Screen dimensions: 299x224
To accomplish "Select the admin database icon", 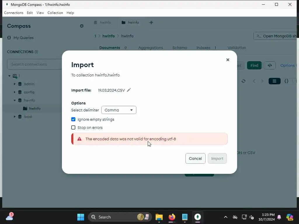I will tap(20, 84).
